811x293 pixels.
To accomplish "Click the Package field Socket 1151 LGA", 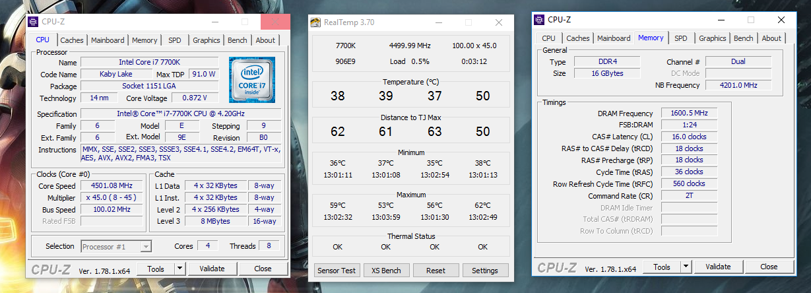I will (149, 86).
